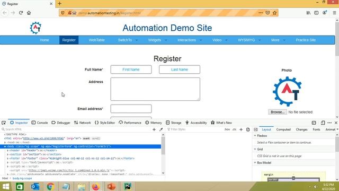The width and height of the screenshot is (339, 191).
Task: Expand the header node in HTML tree
Action: point(8,150)
